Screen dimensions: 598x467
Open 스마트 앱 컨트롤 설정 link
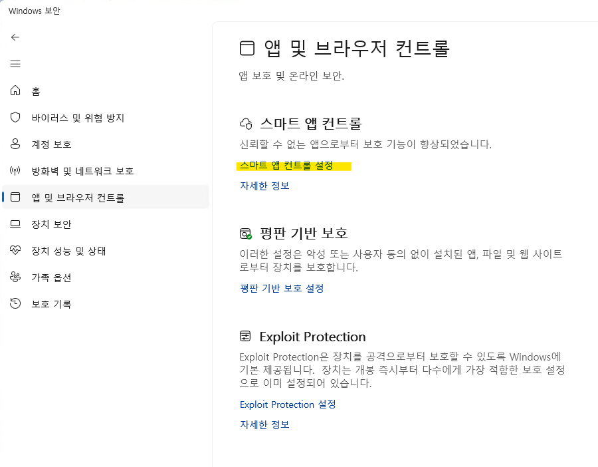pyautogui.click(x=286, y=165)
